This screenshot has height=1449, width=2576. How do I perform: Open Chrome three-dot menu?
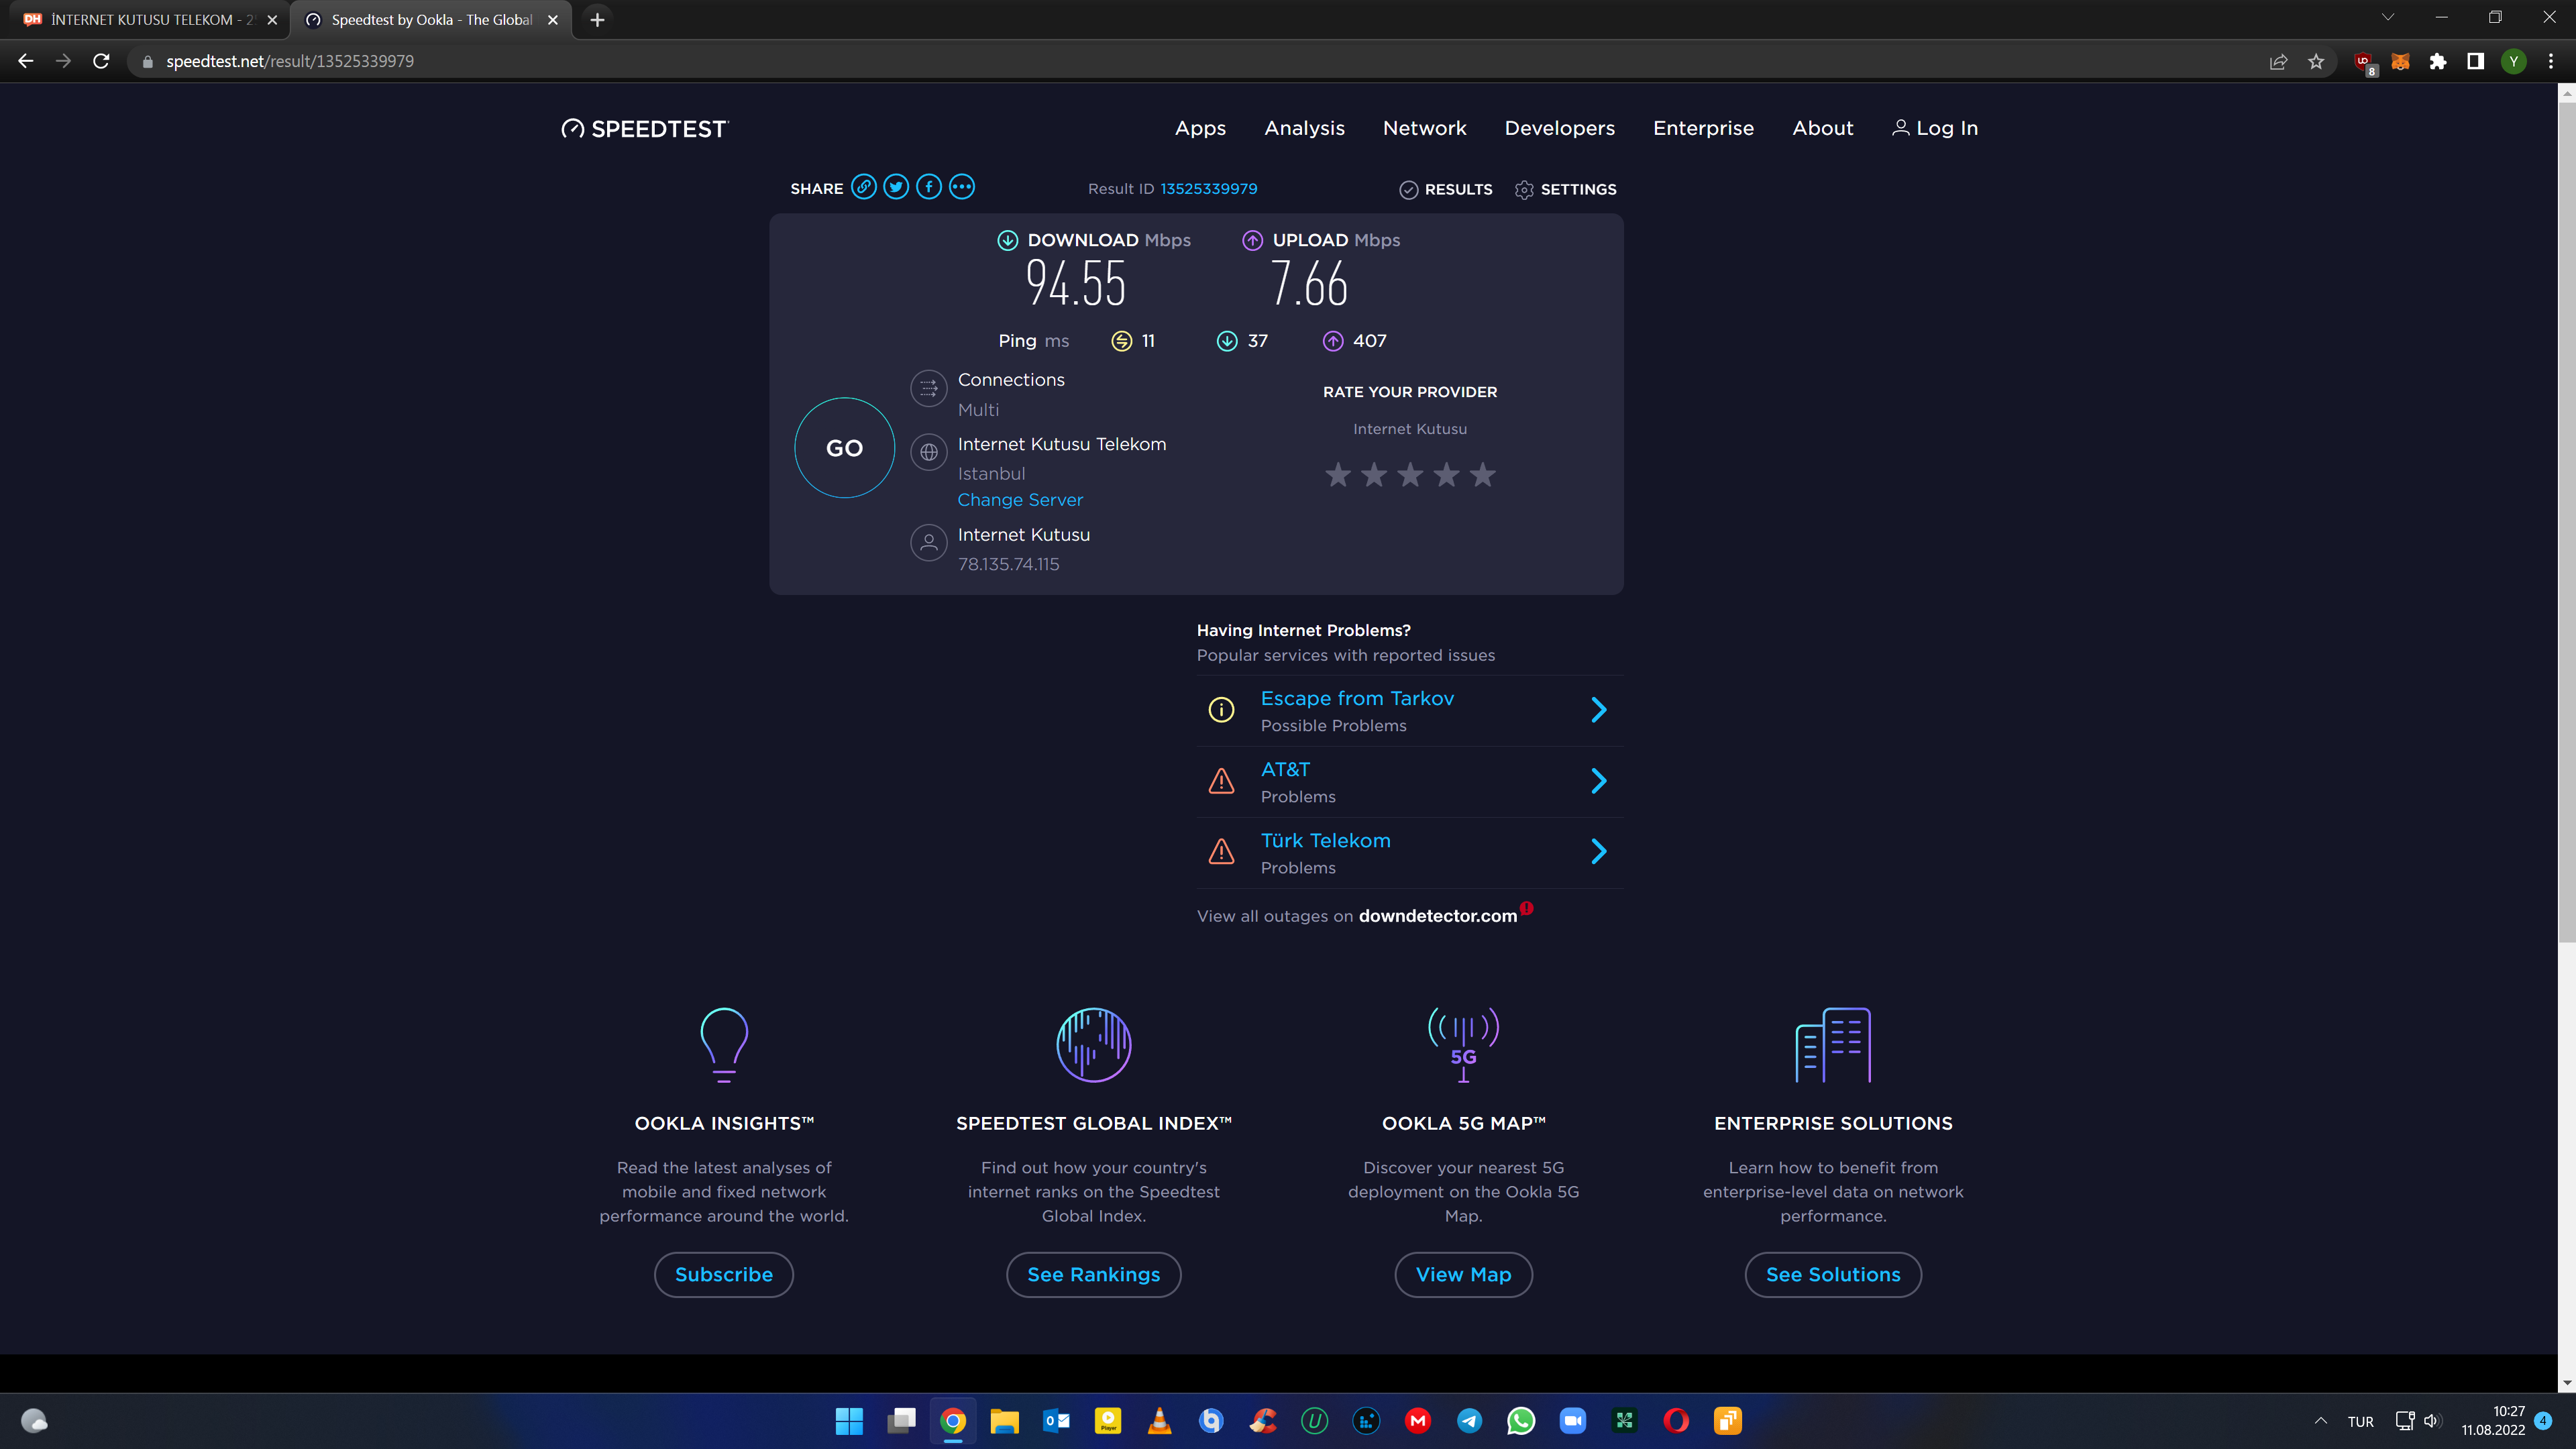coord(2551,62)
